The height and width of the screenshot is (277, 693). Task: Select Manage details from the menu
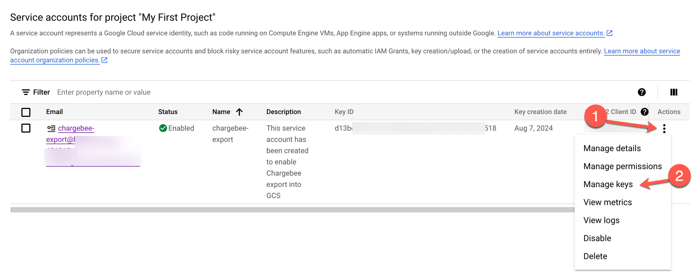(612, 148)
